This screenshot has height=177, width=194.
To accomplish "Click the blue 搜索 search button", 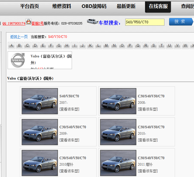I will point(181,22).
